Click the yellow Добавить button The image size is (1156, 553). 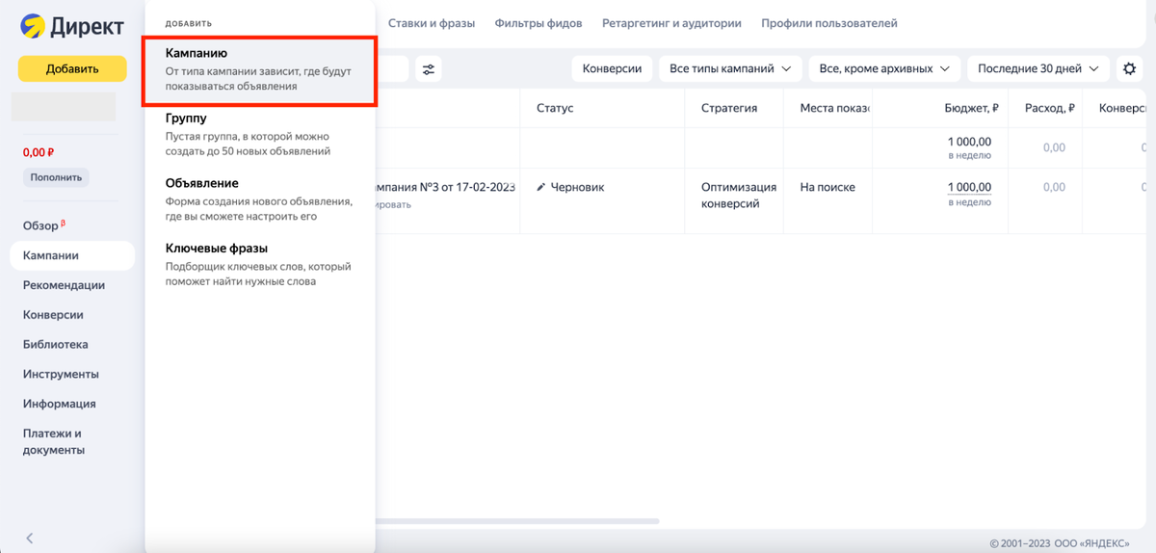click(x=72, y=68)
